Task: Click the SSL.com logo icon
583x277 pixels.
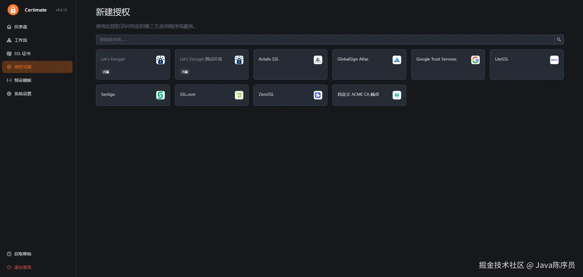Action: [239, 95]
